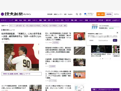The height and width of the screenshot is (91, 121).
Task: Click the ログイン login link
Action: (x=117, y=14)
